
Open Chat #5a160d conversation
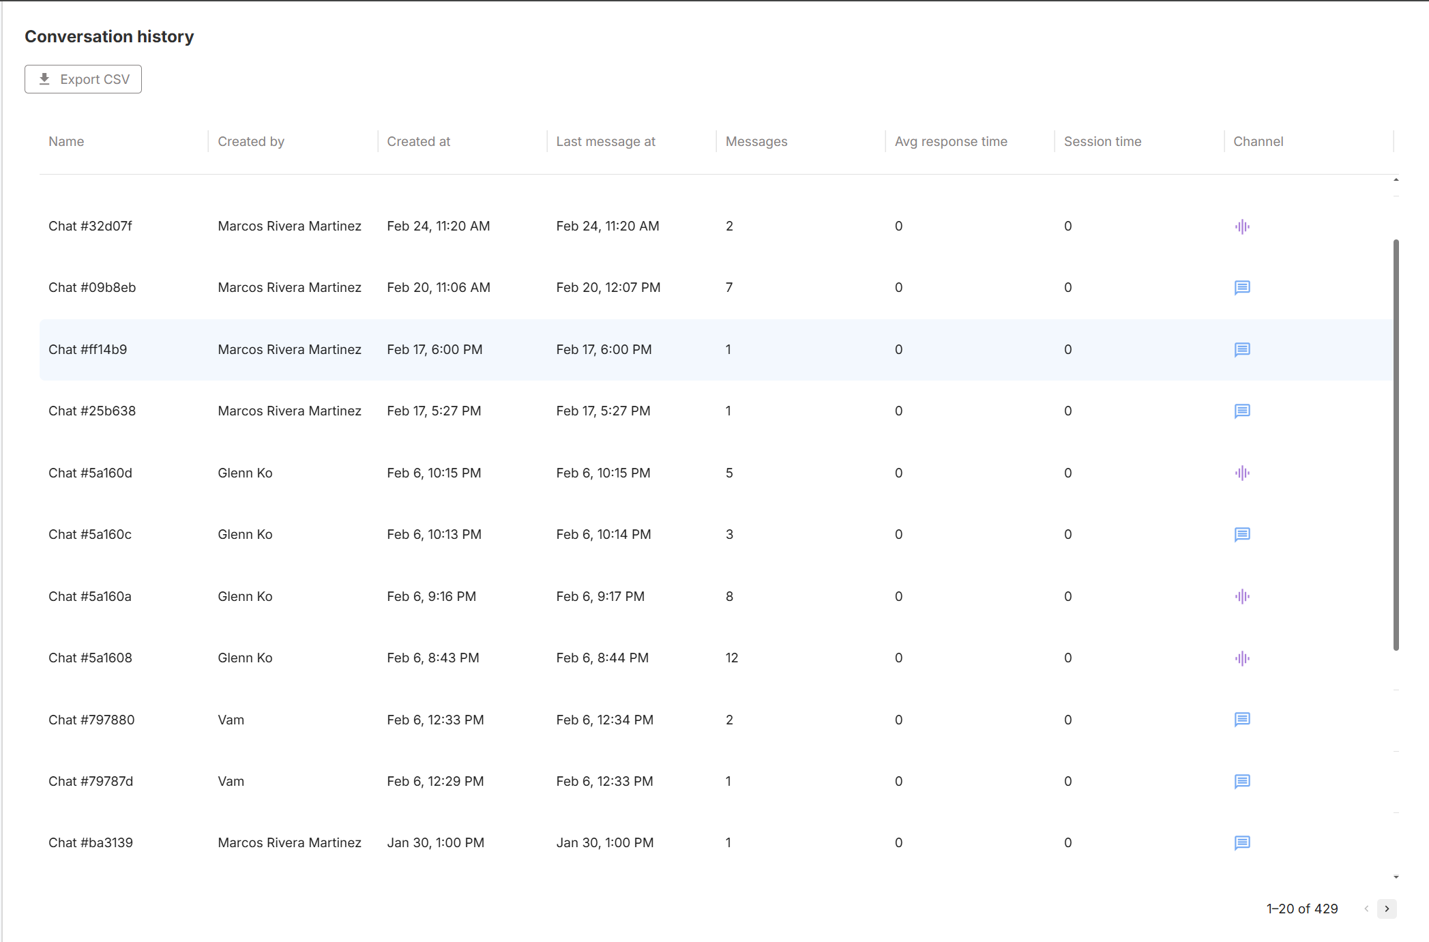coord(90,473)
